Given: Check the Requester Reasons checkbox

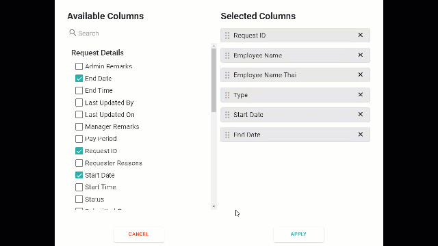Looking at the screenshot, I should click(x=79, y=163).
